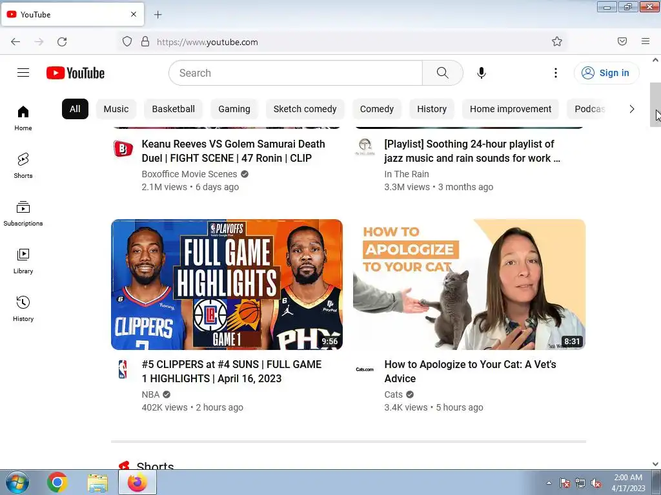Show hidden tray icons arrow
Screen dimensions: 661x495
549,483
